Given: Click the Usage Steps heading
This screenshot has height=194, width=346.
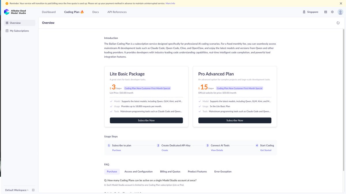Looking at the screenshot, I should pos(111,137).
